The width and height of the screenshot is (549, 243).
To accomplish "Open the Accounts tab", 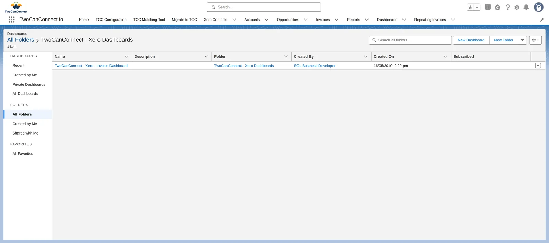I will (252, 20).
